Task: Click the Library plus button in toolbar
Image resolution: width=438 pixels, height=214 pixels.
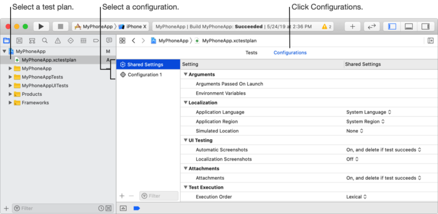Action: [x=352, y=27]
